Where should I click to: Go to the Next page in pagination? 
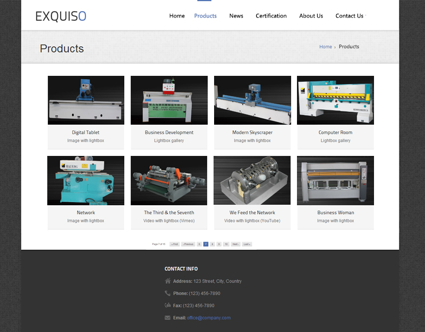coord(235,244)
